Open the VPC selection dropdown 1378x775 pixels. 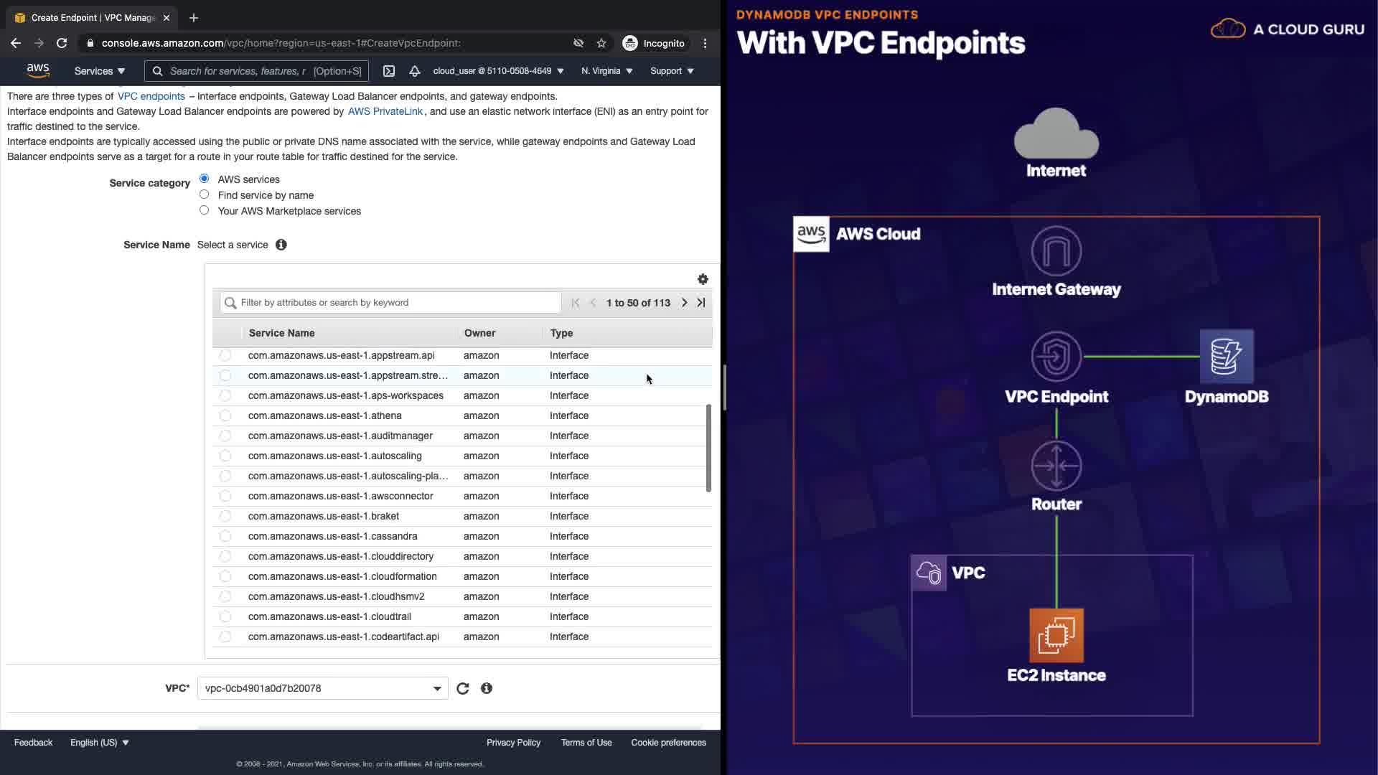tap(322, 688)
